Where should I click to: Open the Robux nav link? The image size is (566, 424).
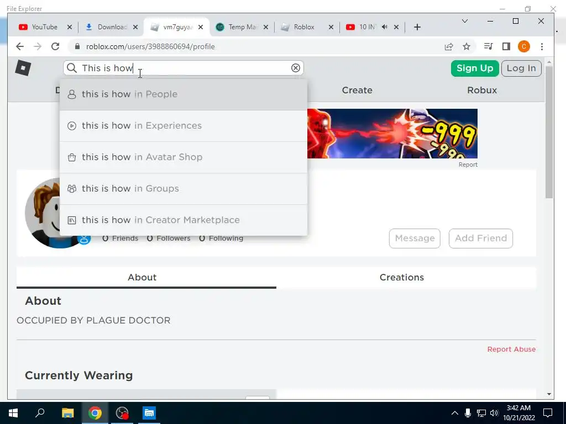pos(482,90)
